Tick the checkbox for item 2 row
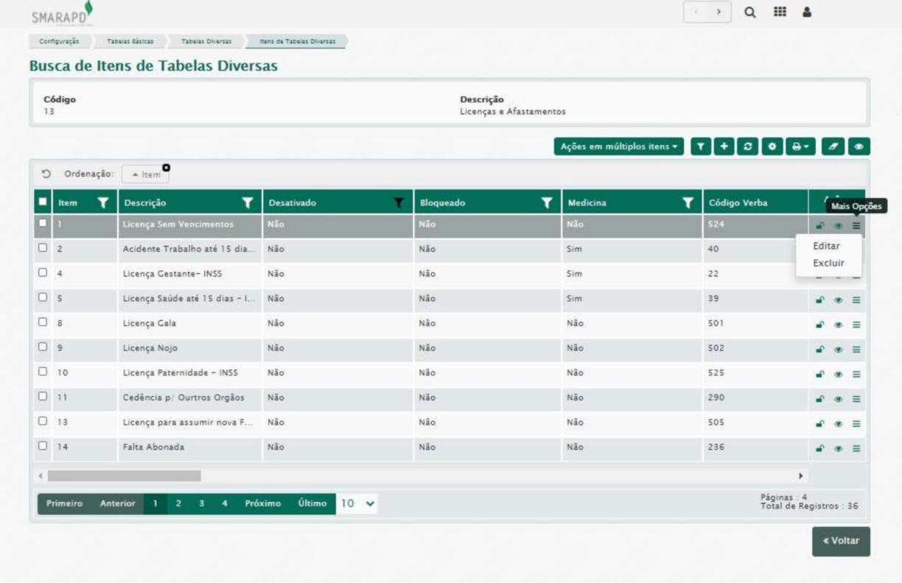 [43, 250]
